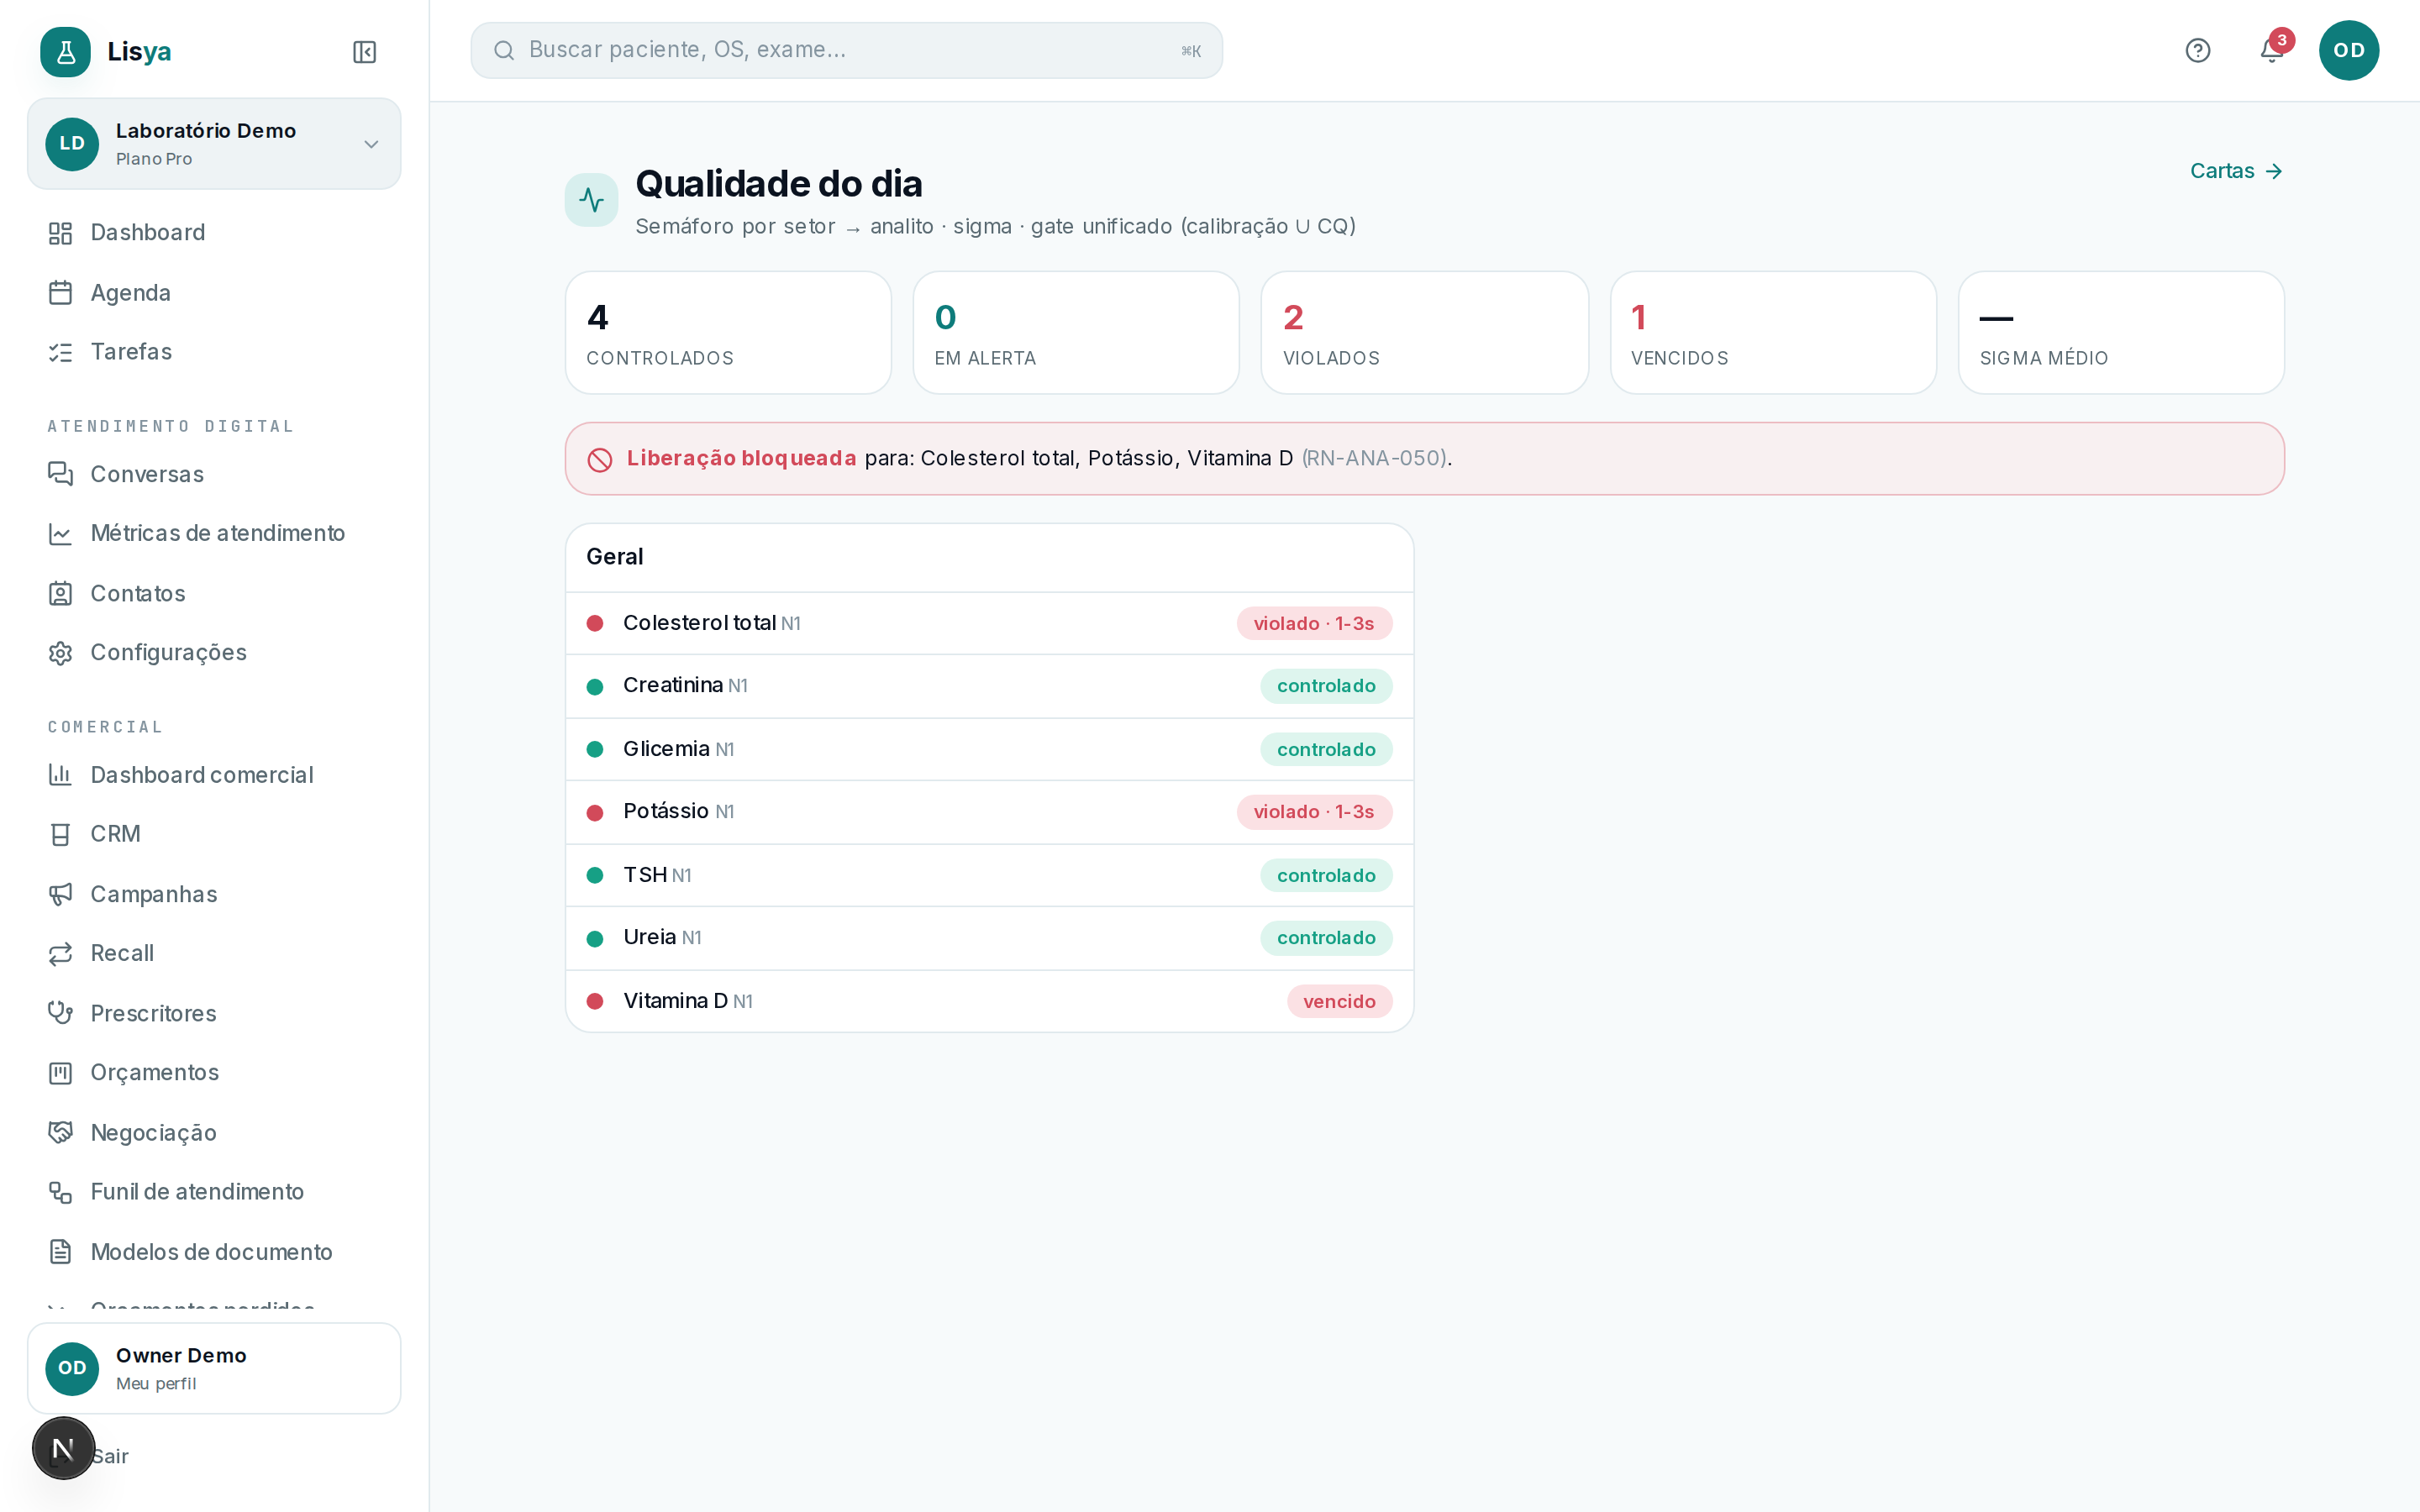Click the OD user avatar top right

coord(2348,50)
